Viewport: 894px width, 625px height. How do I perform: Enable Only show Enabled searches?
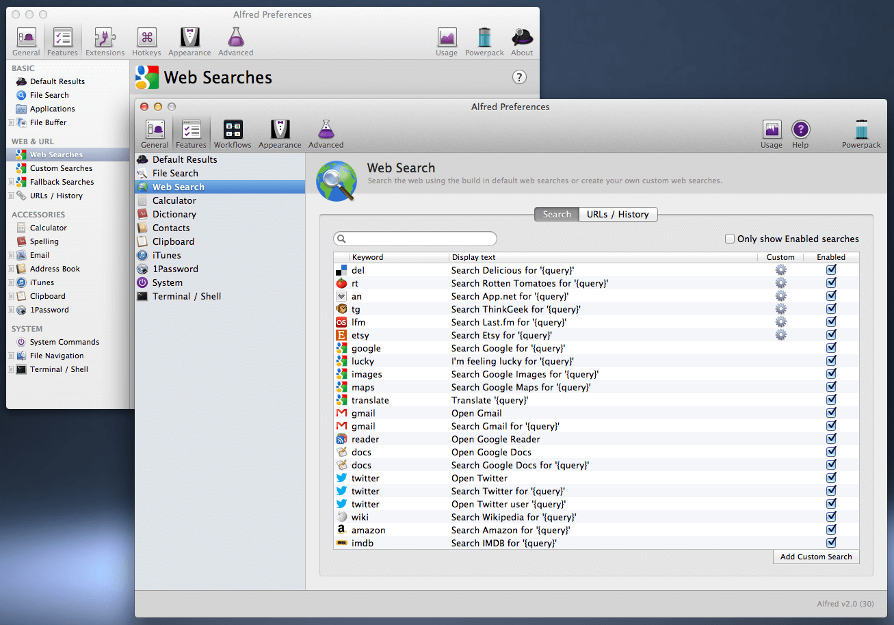pyautogui.click(x=730, y=239)
